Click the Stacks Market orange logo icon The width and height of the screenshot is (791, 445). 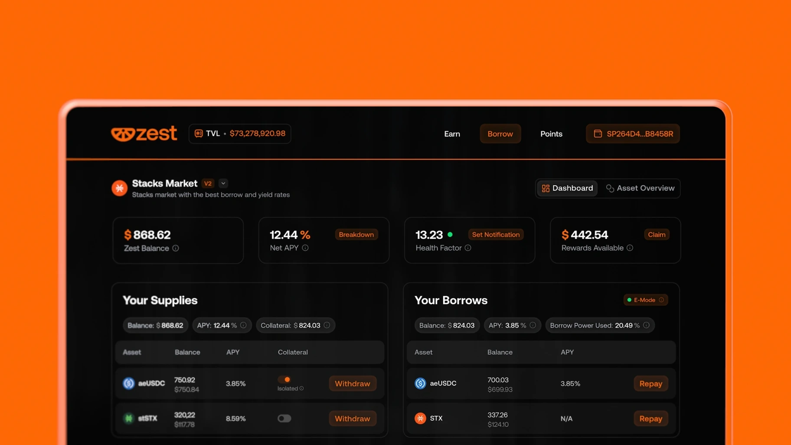click(x=119, y=188)
